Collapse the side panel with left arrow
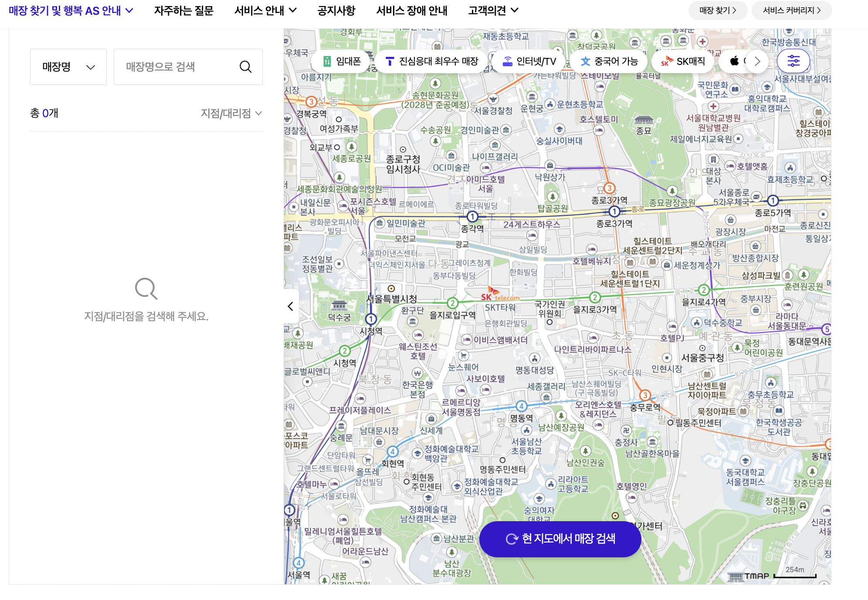Viewport: 868px width, 600px height. [x=291, y=306]
